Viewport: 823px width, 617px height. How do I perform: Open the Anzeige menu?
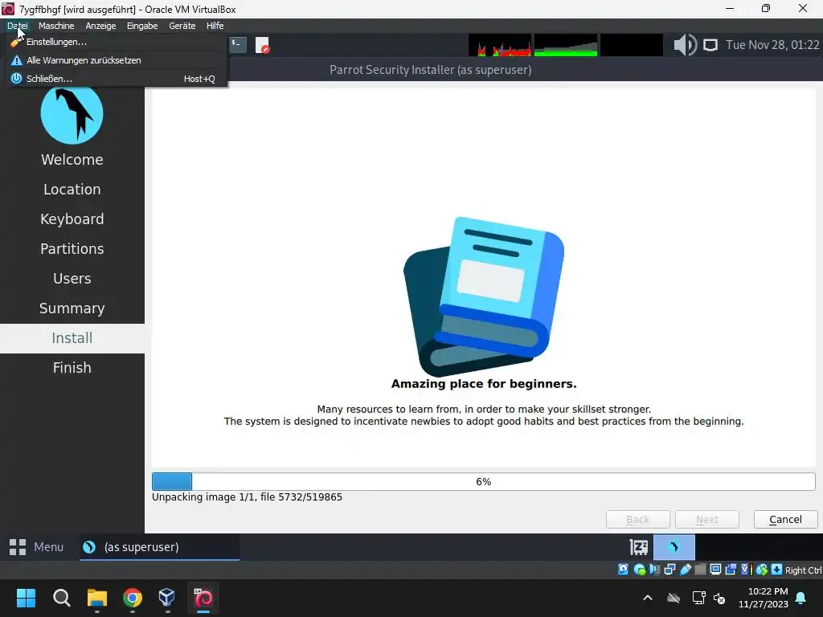[x=100, y=26]
